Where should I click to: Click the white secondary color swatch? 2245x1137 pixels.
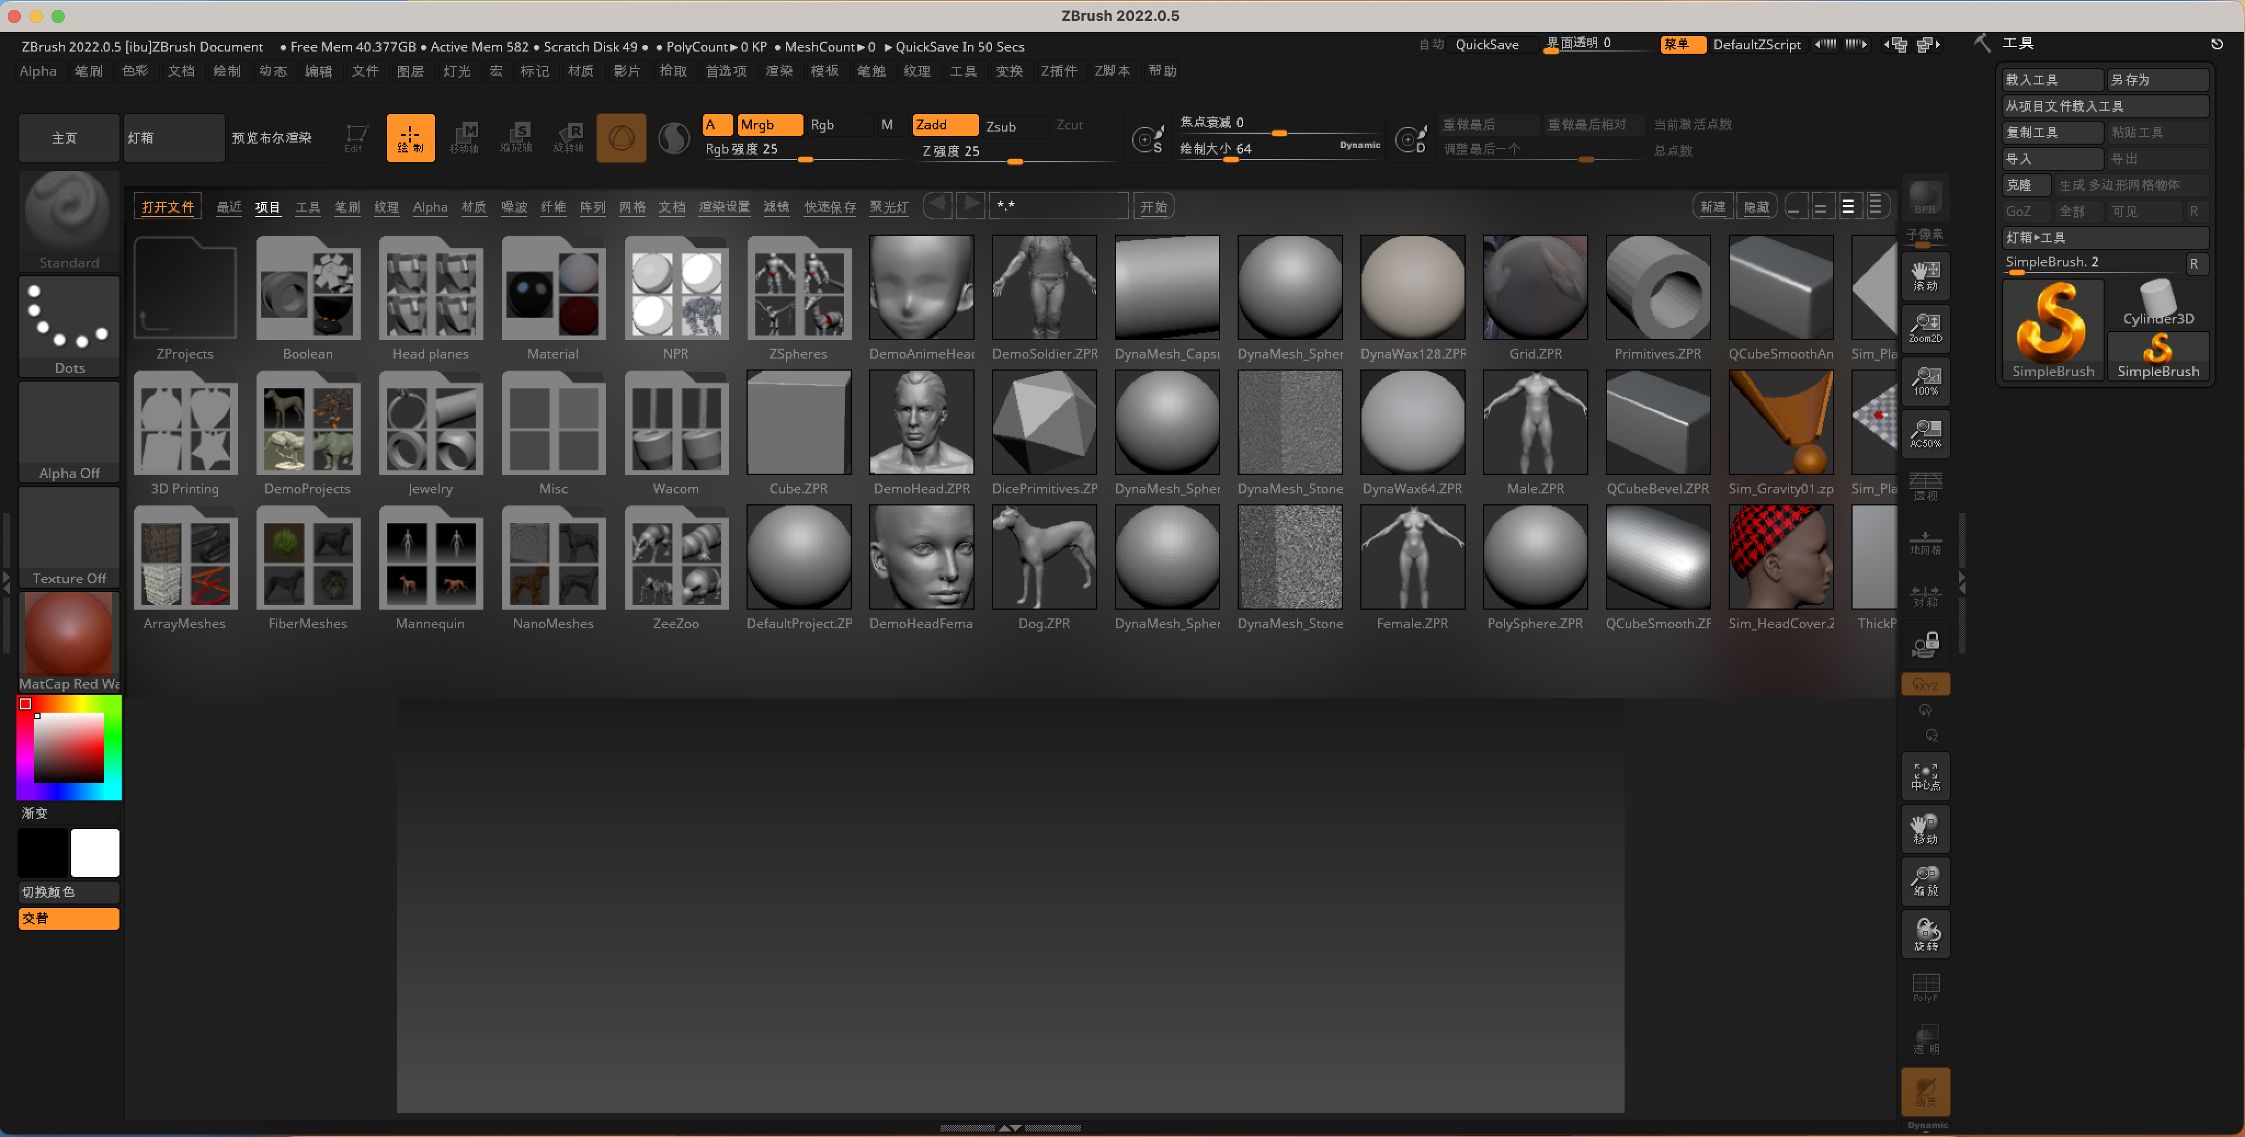[95, 852]
